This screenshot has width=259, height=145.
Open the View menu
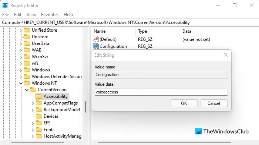pyautogui.click(x=31, y=15)
